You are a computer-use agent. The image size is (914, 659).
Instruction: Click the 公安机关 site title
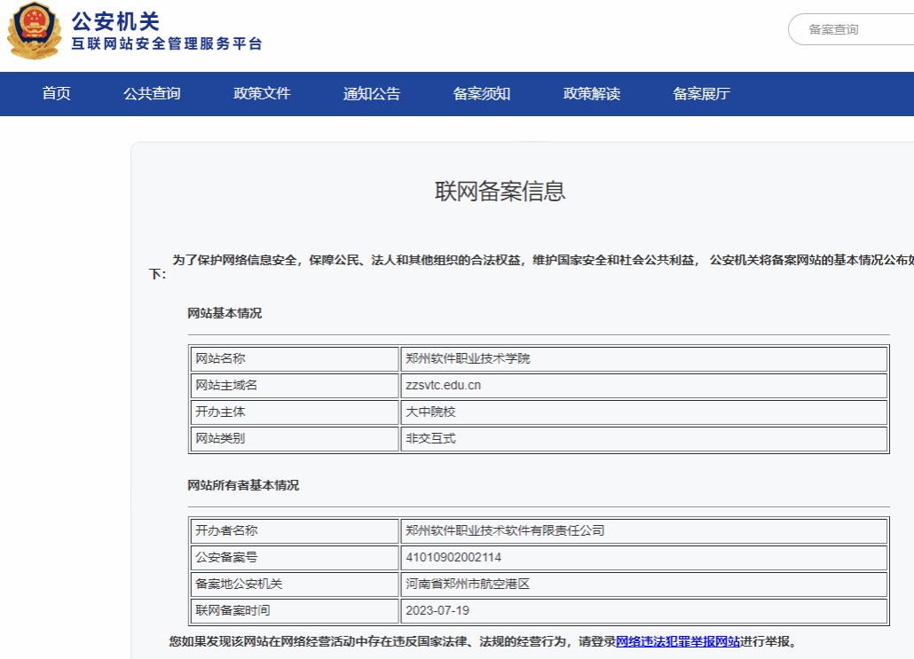pyautogui.click(x=115, y=20)
